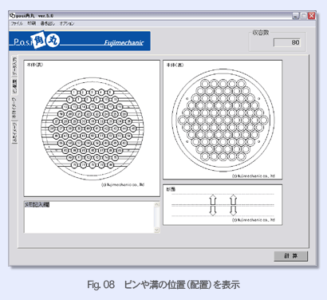Image resolution: width=327 pixels, height=300 pixels.
Task: Switch to the データ入力 vertical tab
Action: (14, 66)
